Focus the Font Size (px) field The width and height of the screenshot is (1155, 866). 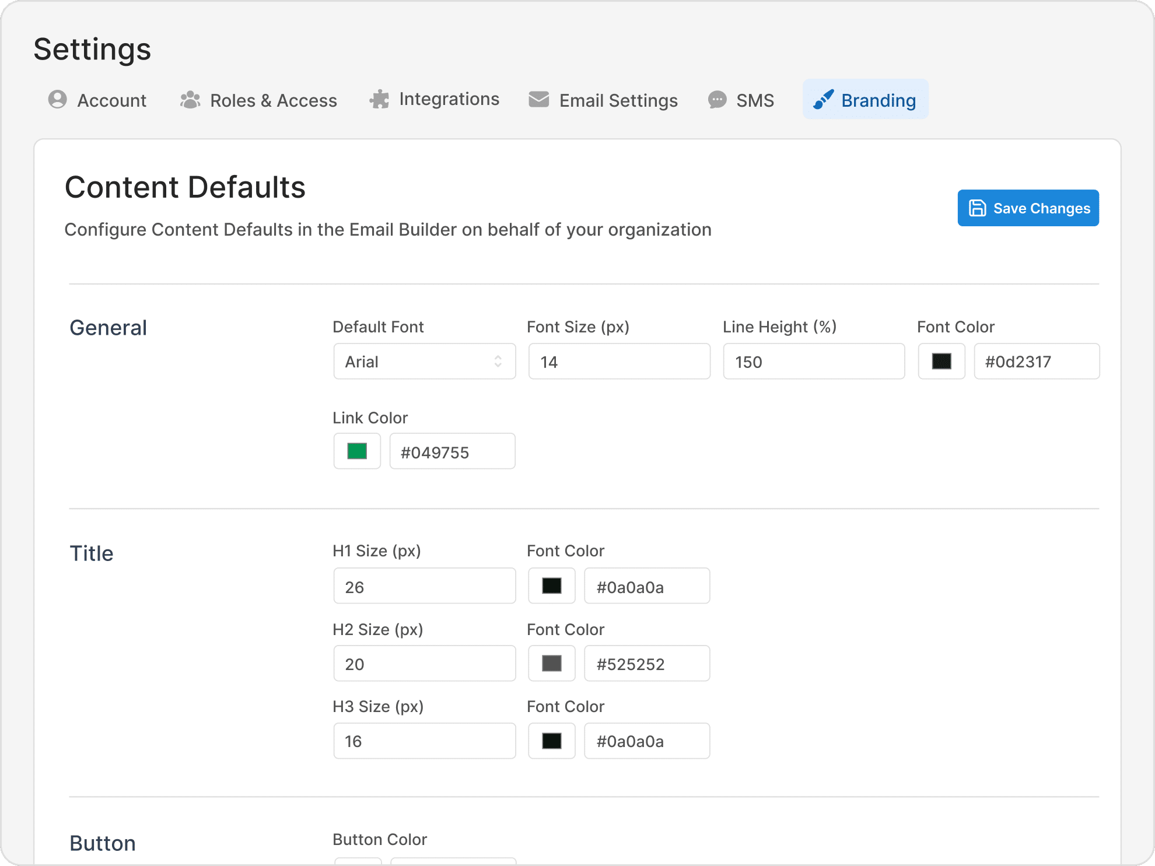pos(619,362)
